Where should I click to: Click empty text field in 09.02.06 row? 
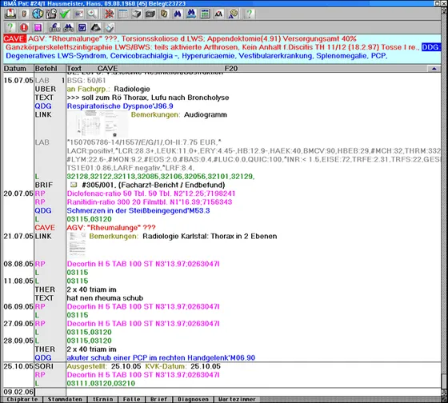click(x=254, y=392)
